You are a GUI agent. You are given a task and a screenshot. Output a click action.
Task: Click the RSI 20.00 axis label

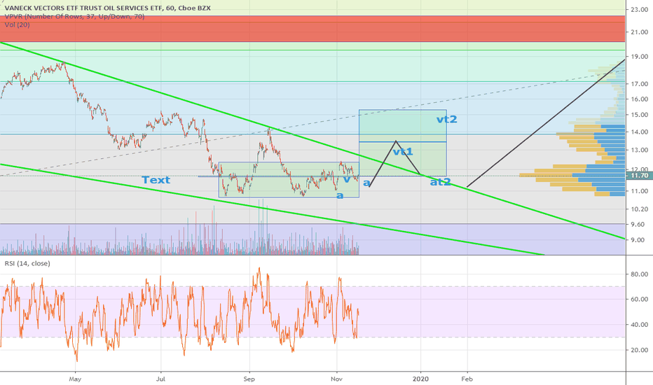coord(639,350)
